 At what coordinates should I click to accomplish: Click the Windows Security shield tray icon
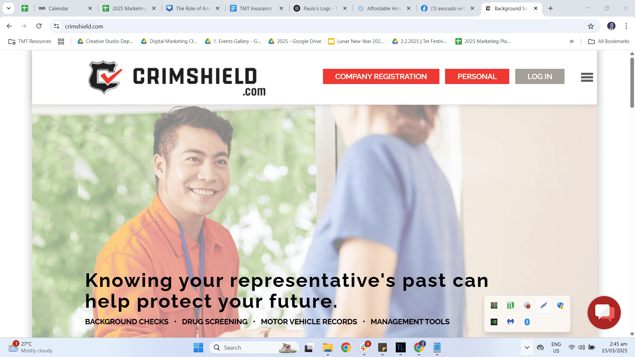(x=560, y=305)
